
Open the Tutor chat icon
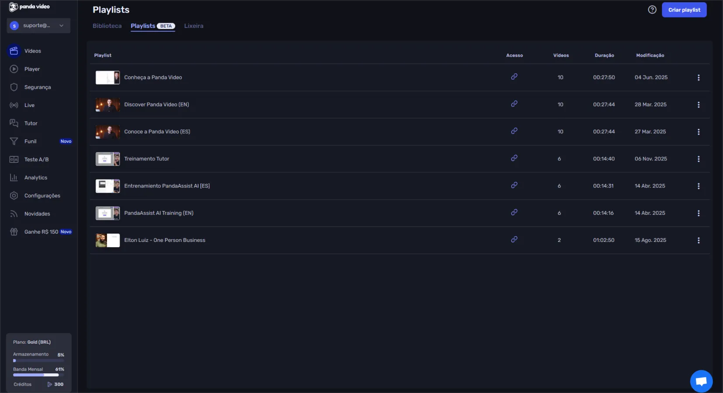(x=14, y=123)
